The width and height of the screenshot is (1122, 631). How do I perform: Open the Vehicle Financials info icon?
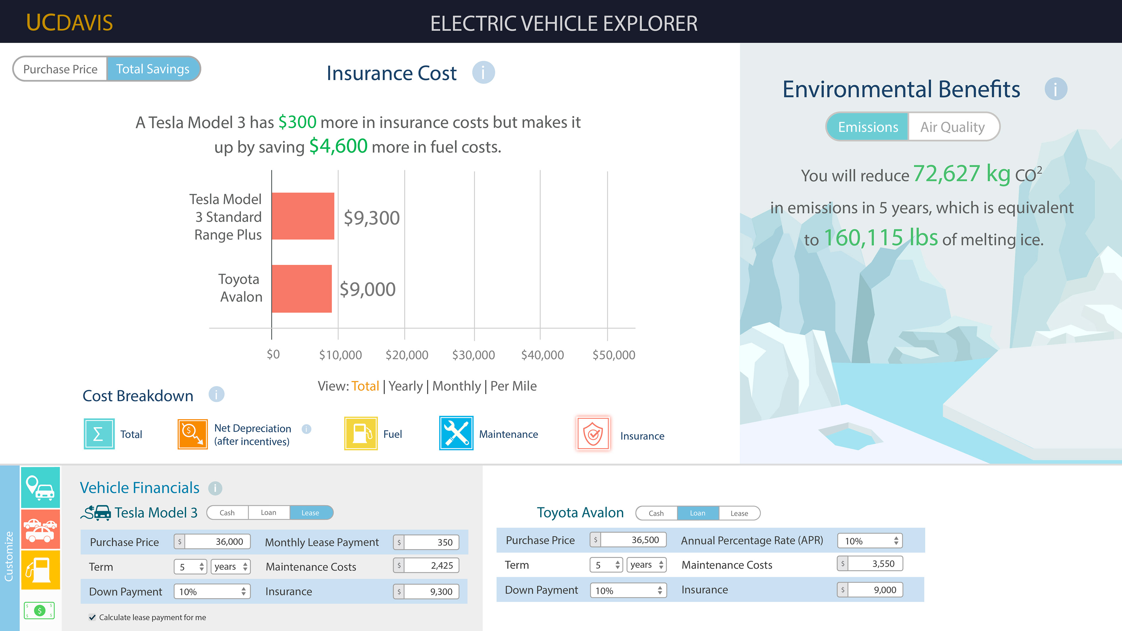pyautogui.click(x=215, y=488)
